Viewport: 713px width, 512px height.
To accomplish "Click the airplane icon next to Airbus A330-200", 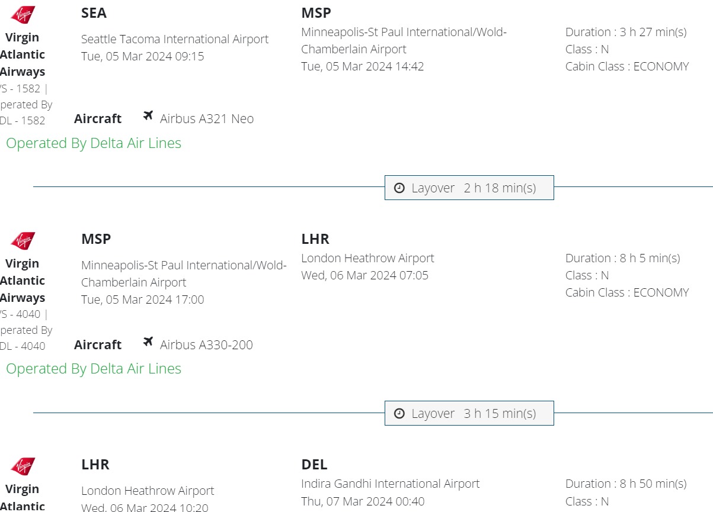I will tap(148, 342).
